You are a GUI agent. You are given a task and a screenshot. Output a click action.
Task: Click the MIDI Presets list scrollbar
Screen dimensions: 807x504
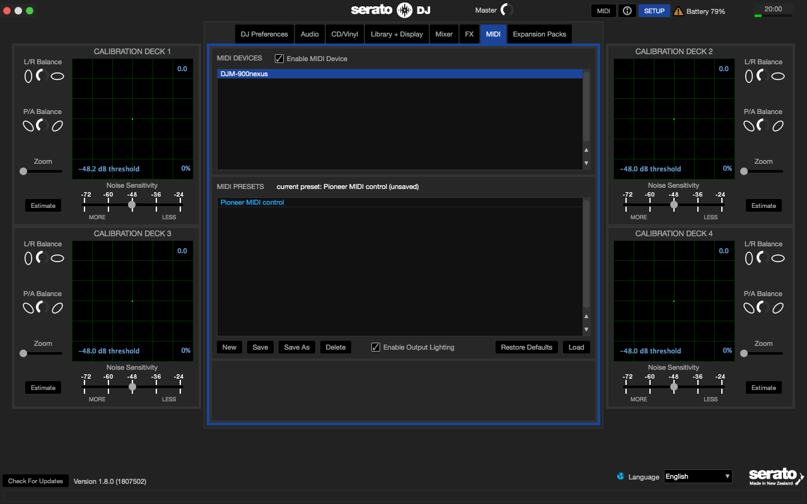click(586, 254)
